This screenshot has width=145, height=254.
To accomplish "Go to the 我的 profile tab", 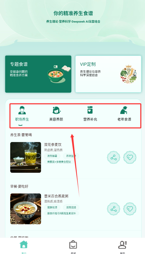I will point(123,245).
